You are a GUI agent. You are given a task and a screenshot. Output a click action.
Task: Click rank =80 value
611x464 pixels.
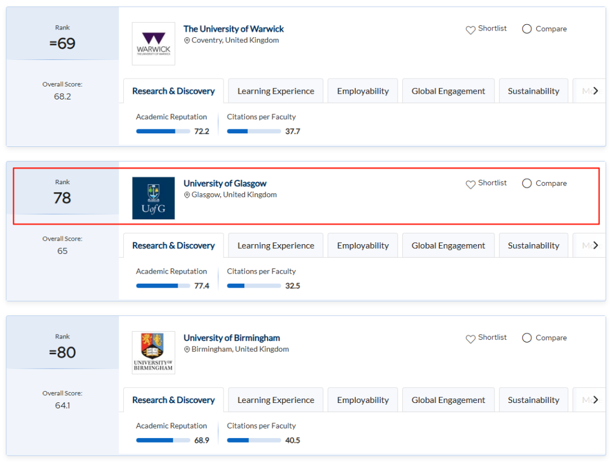tap(62, 352)
